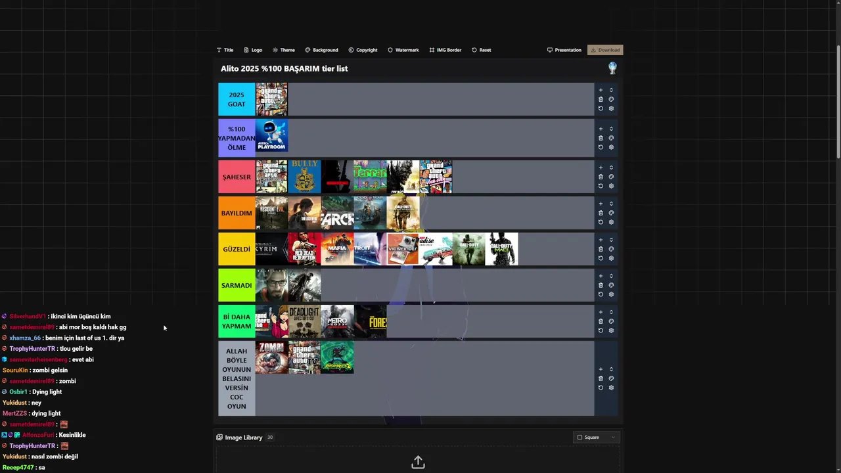Add an item to Bİ DAHA YAPMAM row
The width and height of the screenshot is (841, 473).
coord(601,312)
